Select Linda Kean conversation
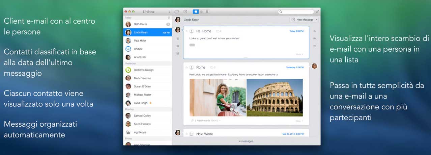431x155 pixels. click(148, 32)
